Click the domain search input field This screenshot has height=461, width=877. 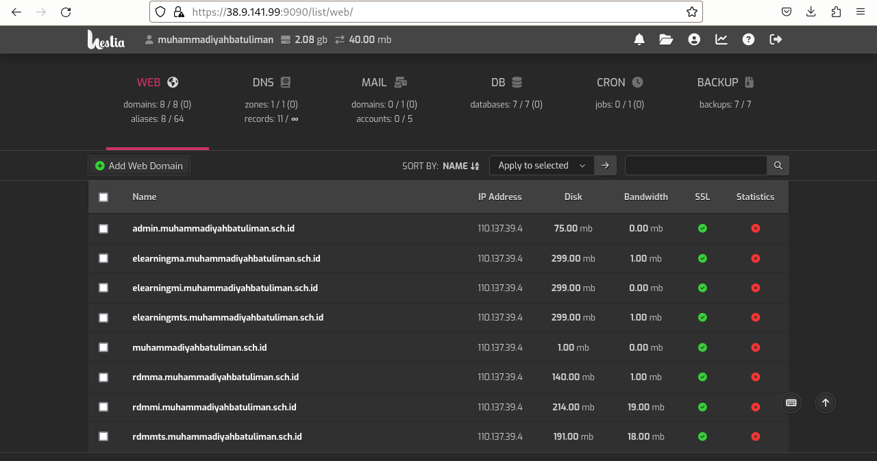695,166
